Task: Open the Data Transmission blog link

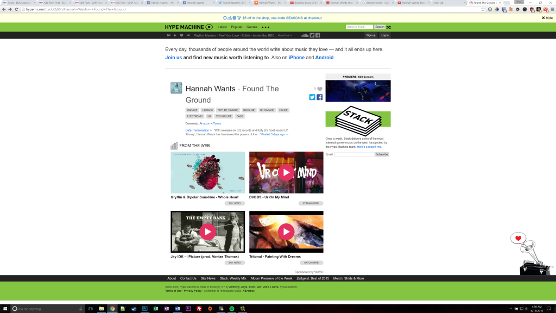Action: click(x=197, y=130)
